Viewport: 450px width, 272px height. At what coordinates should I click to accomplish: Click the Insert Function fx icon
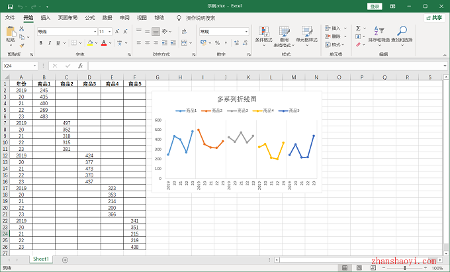point(81,66)
